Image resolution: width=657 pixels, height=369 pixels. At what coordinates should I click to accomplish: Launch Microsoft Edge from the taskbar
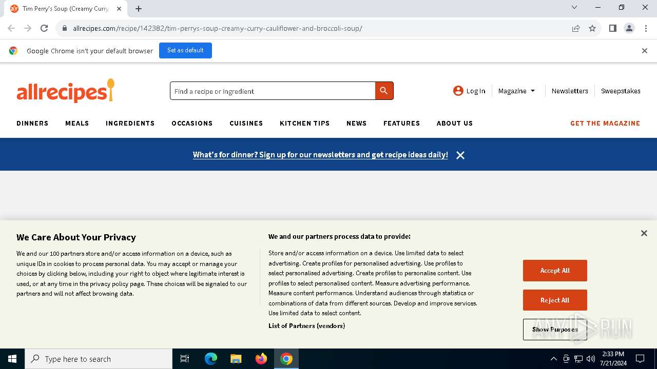pyautogui.click(x=211, y=359)
